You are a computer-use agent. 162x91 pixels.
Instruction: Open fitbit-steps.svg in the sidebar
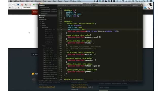49,36
